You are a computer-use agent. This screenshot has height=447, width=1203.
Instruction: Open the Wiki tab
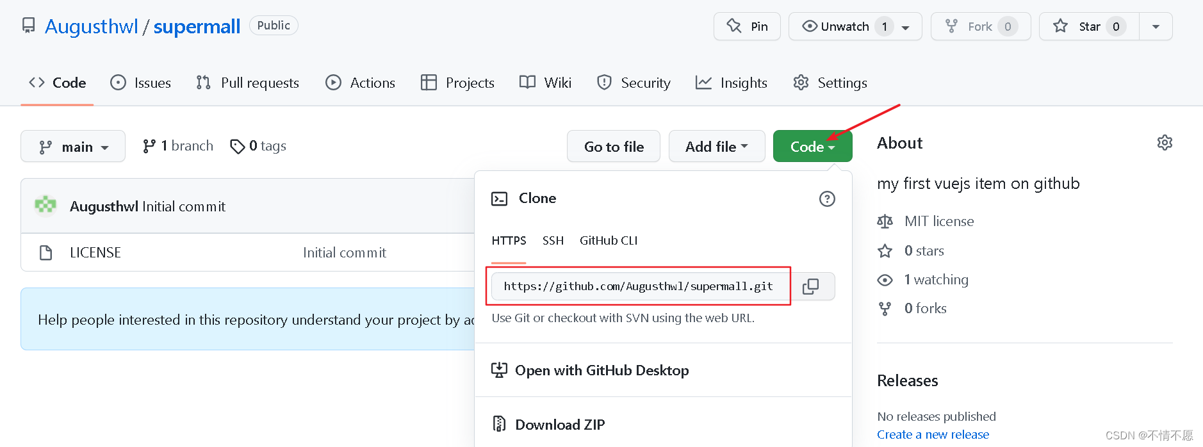tap(545, 83)
